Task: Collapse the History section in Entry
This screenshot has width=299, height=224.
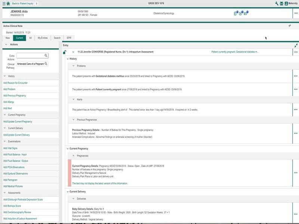Action: pos(68,59)
